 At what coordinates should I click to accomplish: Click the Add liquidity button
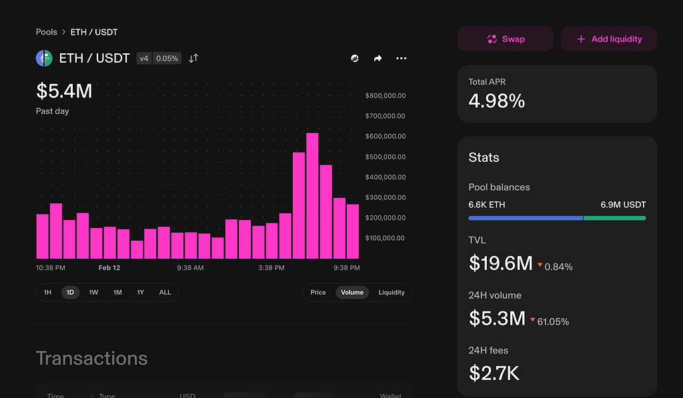[x=608, y=39]
